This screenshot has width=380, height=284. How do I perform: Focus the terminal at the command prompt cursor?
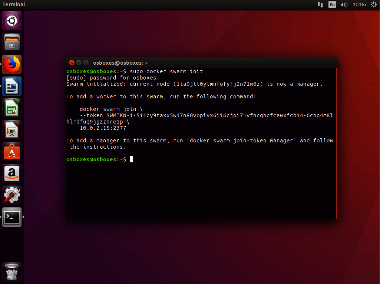(131, 159)
